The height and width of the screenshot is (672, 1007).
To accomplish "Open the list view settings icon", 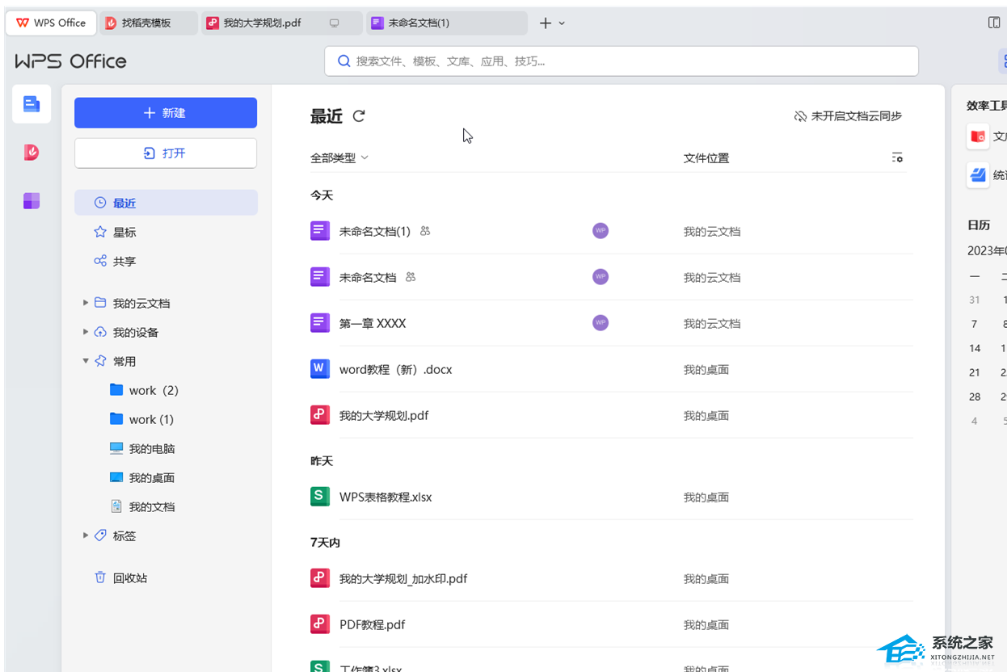I will tap(897, 157).
